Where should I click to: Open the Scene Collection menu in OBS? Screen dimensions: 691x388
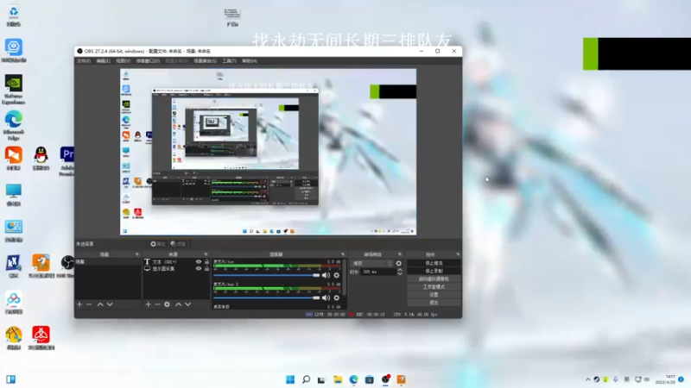206,60
